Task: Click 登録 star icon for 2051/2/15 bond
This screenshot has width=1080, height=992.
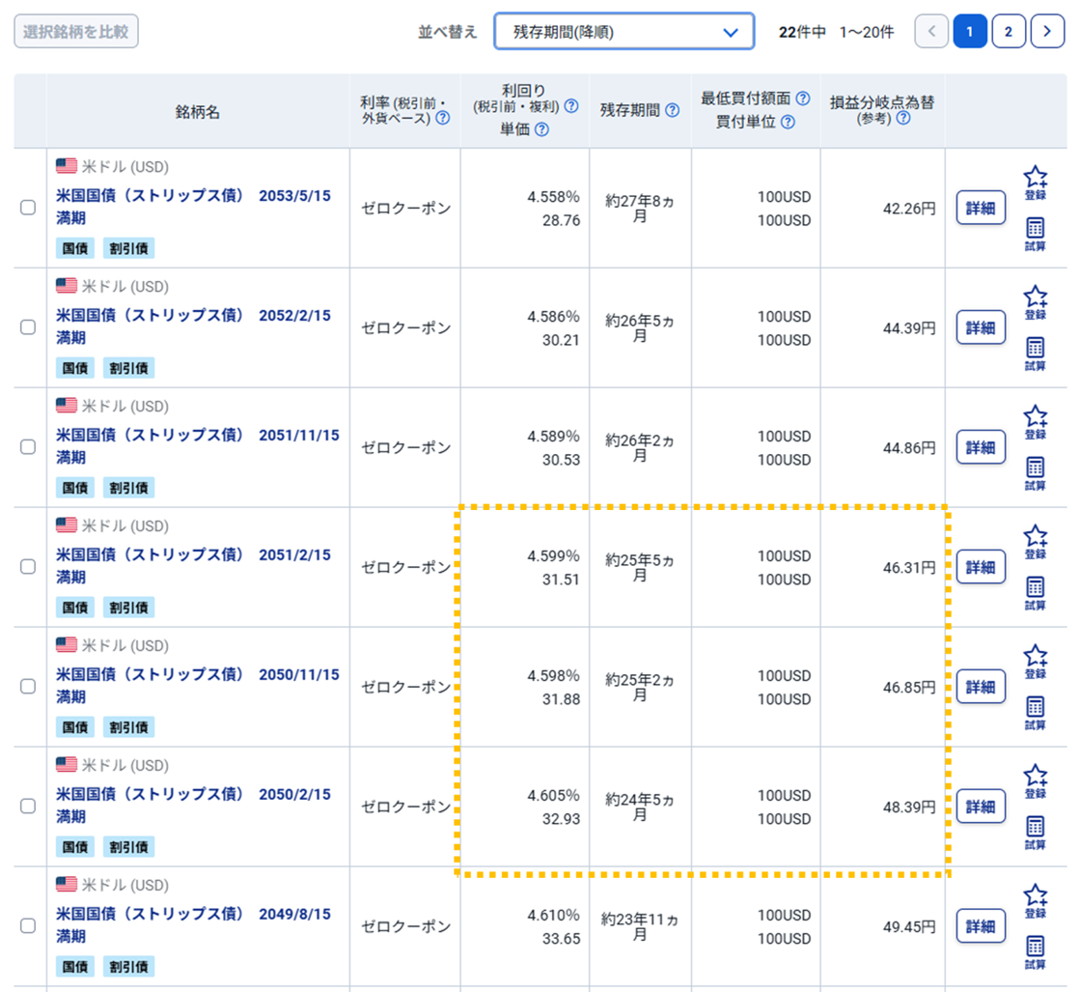Action: pos(1035,538)
